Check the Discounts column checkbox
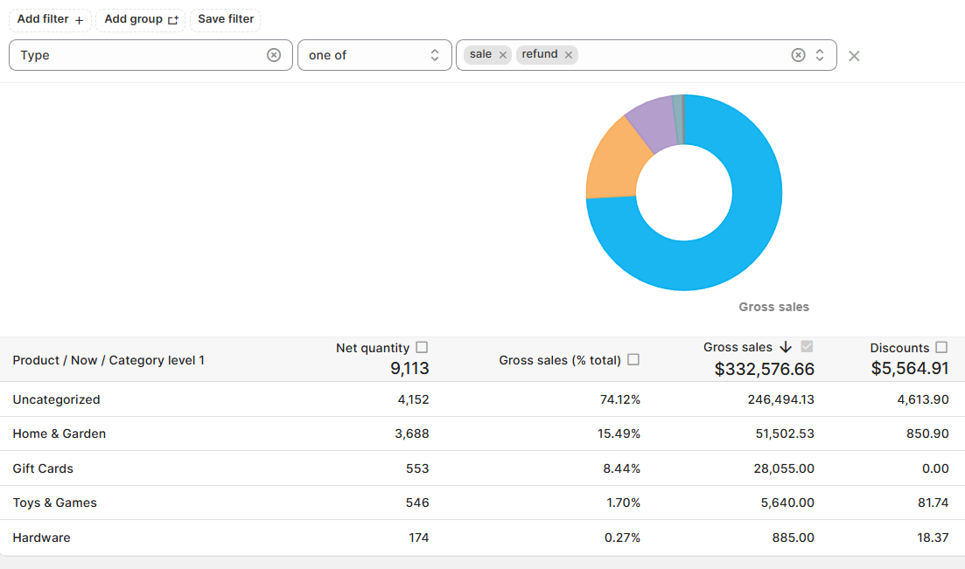This screenshot has height=569, width=965. pyautogui.click(x=941, y=347)
